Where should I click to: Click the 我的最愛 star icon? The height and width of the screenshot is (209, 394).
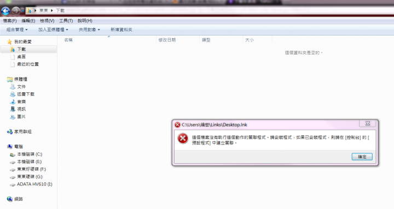coord(9,41)
